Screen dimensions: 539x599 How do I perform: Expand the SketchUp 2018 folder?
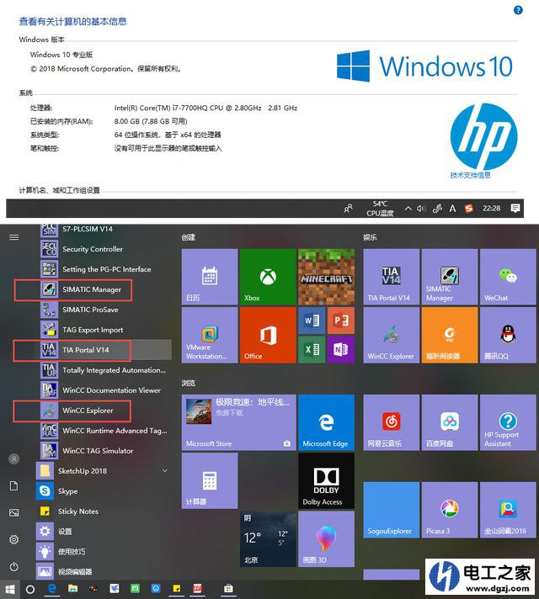[102, 471]
